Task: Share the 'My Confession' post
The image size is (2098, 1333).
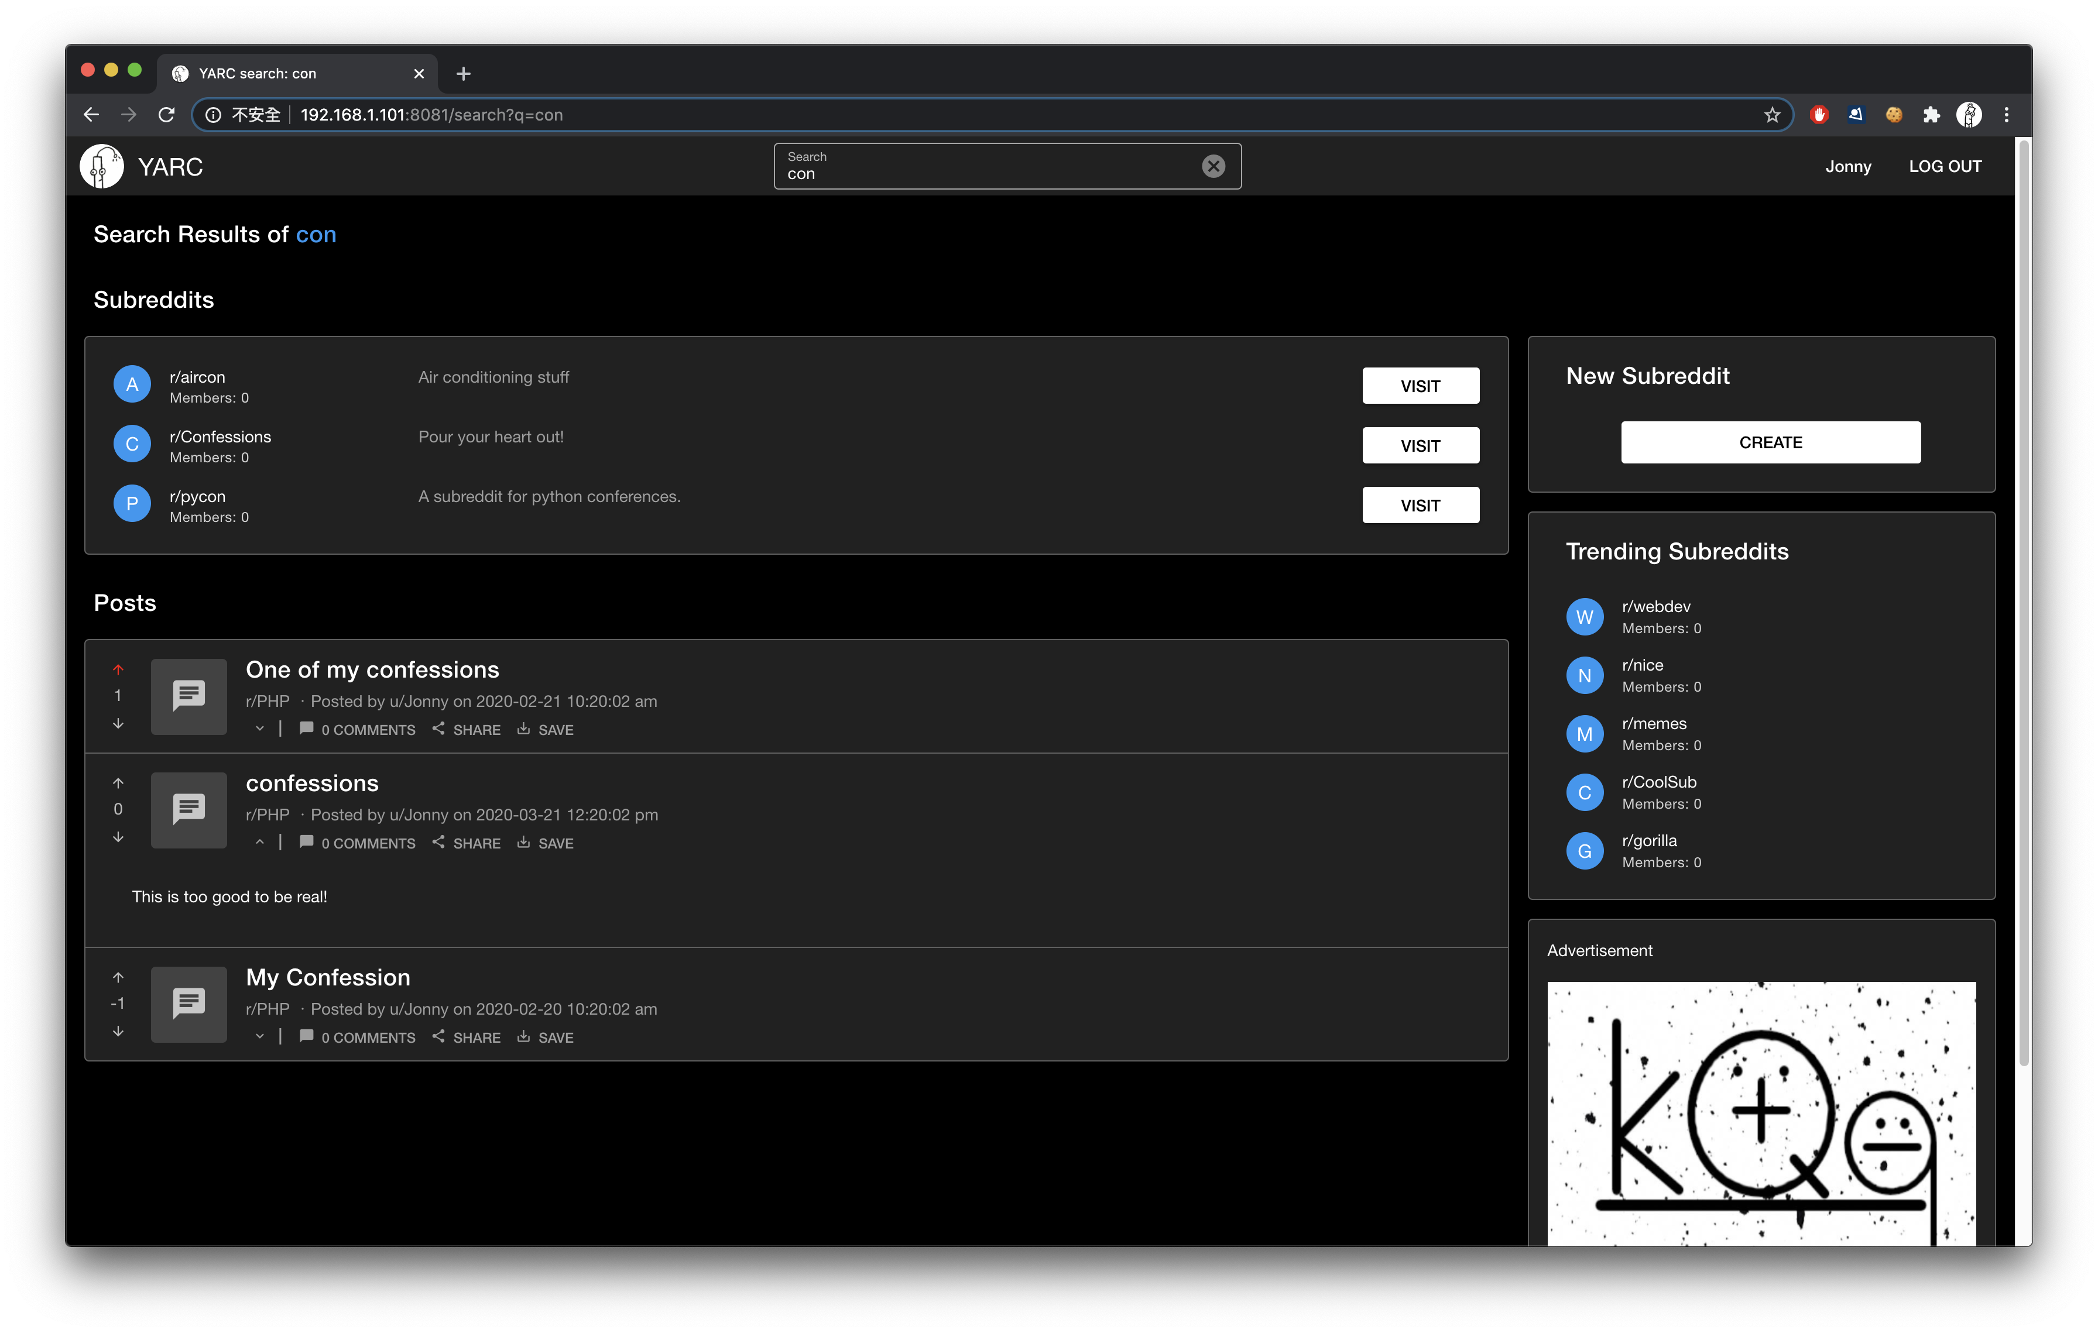Action: (466, 1036)
